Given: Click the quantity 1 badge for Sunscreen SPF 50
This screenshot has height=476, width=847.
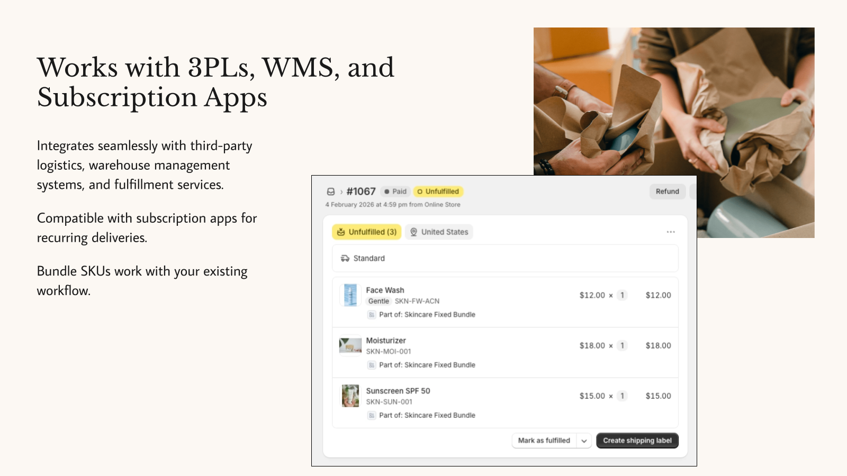Looking at the screenshot, I should coord(622,396).
